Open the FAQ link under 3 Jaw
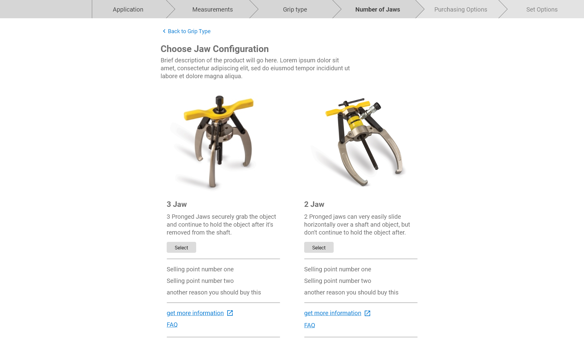The width and height of the screenshot is (584, 355). [x=172, y=325]
